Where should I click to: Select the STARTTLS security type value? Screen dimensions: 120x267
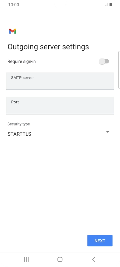pyautogui.click(x=19, y=134)
